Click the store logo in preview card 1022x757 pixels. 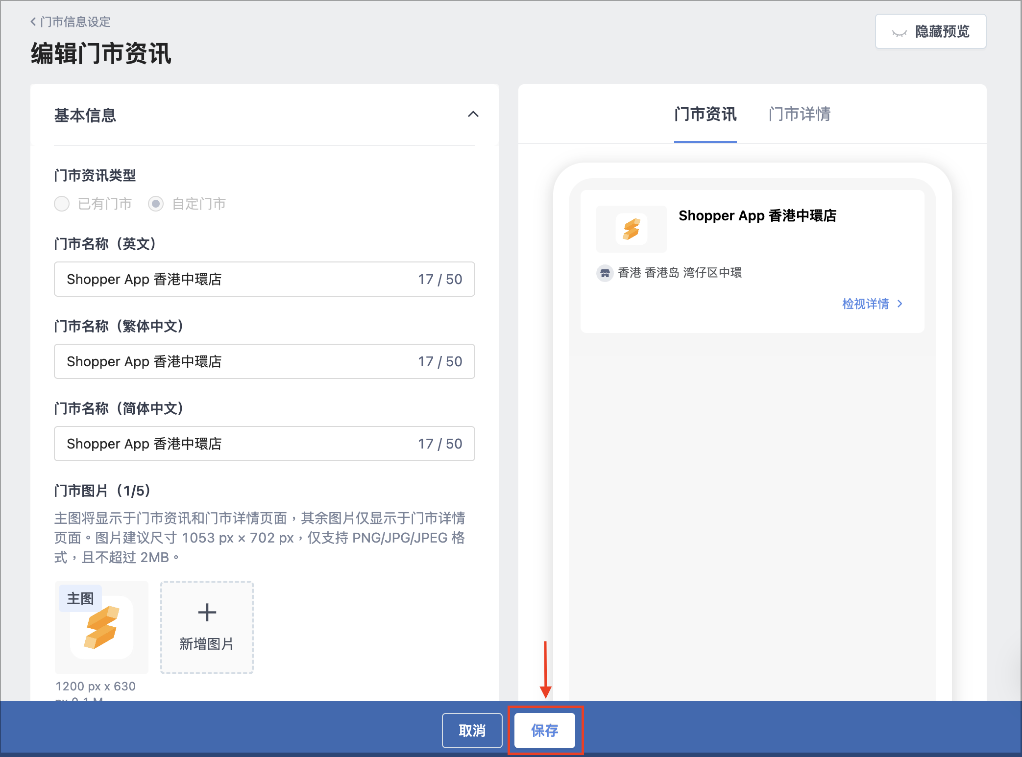[632, 229]
